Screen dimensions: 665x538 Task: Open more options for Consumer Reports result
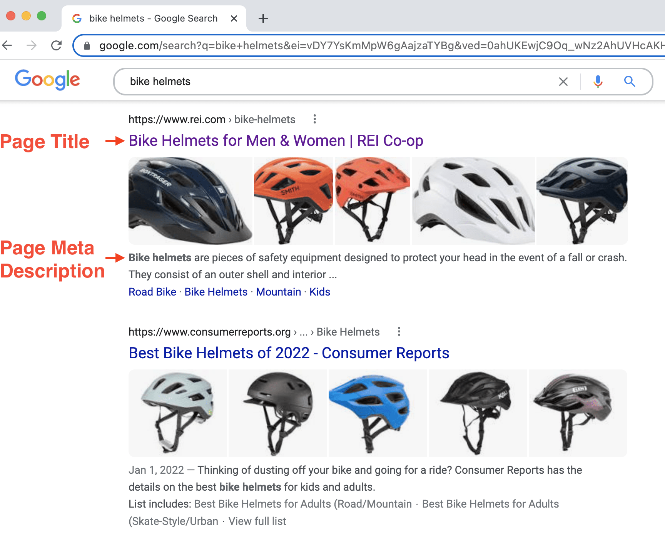coord(399,332)
